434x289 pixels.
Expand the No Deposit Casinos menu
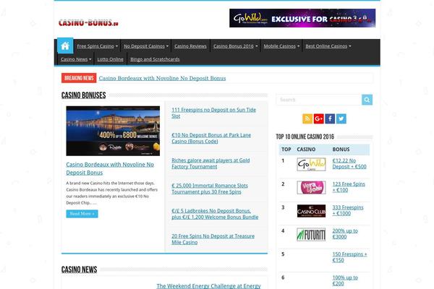point(146,46)
